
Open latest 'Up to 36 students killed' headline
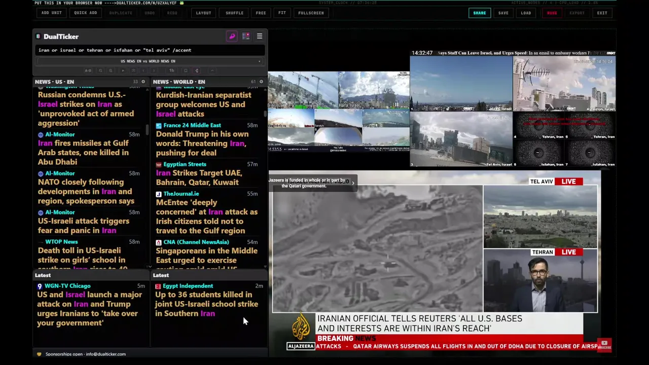click(x=206, y=304)
